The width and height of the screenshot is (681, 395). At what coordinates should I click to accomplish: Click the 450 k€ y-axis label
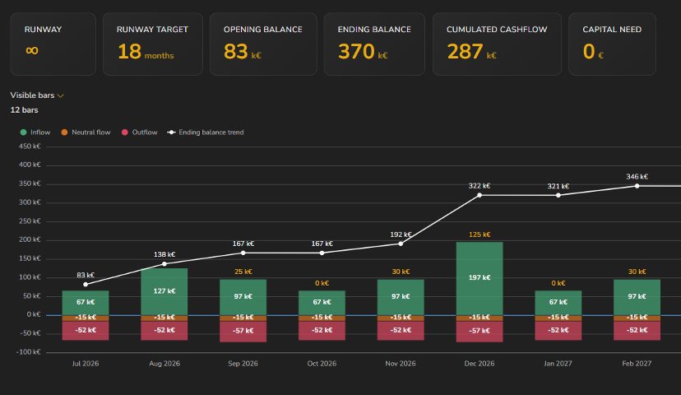(x=30, y=146)
